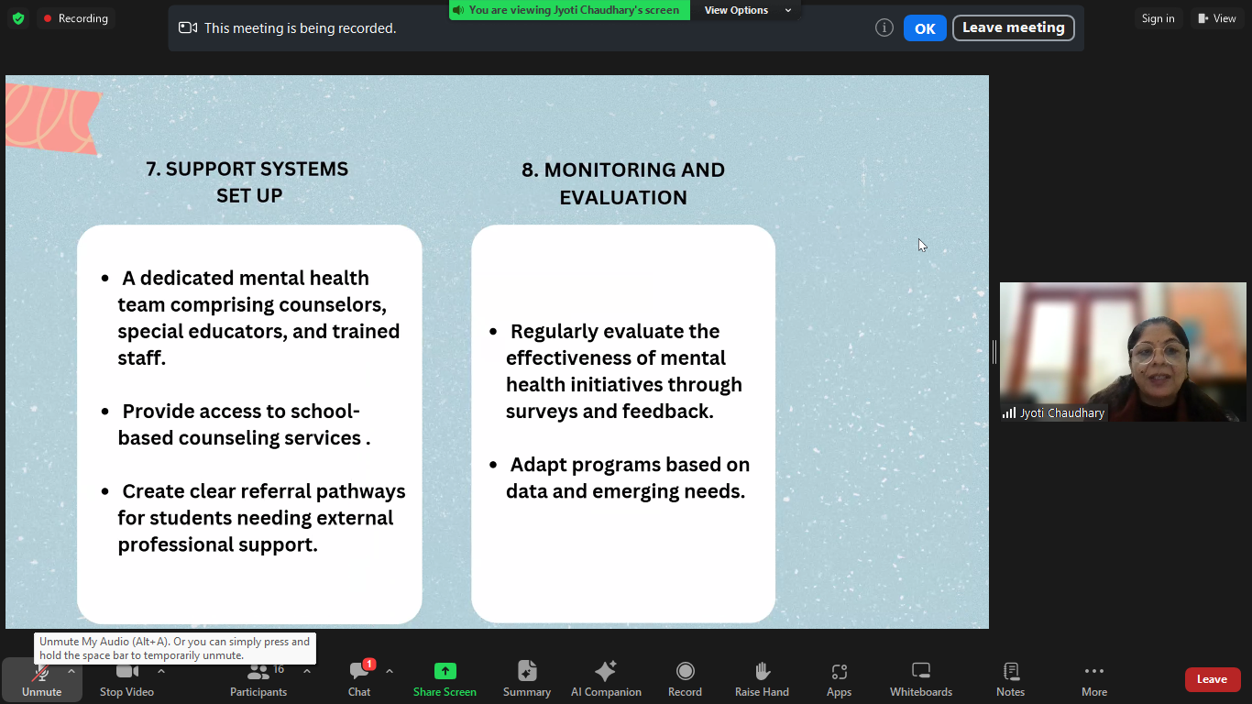
Task: Open the meeting Summary
Action: [527, 680]
